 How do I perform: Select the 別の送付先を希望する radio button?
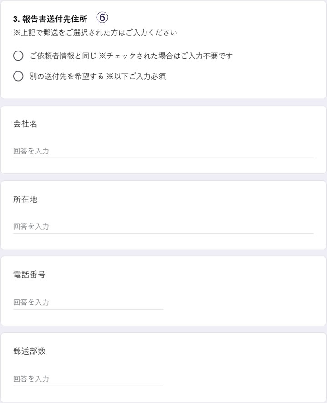click(18, 76)
